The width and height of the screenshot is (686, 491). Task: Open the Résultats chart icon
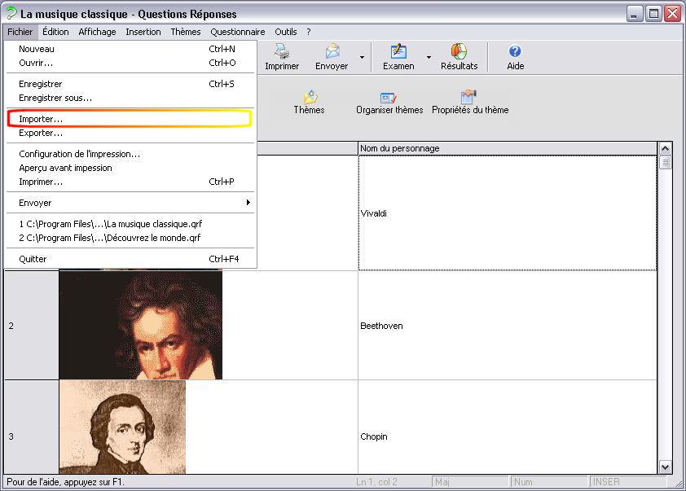click(459, 51)
